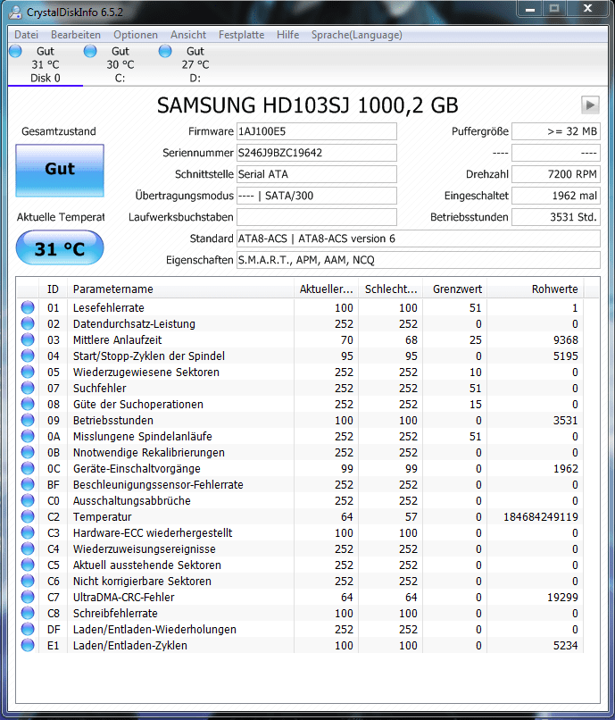
Task: Click status icon for Start/Stopp-Zyklen row
Action: (28, 356)
